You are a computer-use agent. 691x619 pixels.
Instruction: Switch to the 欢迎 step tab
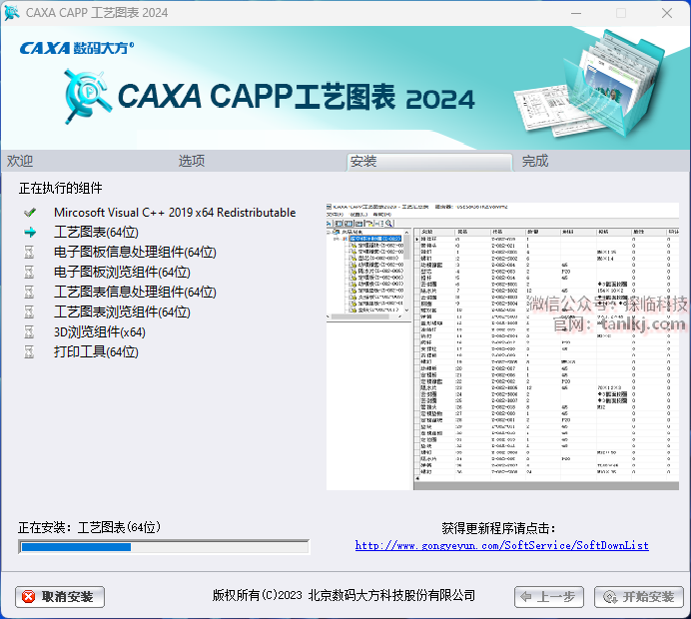[20, 161]
